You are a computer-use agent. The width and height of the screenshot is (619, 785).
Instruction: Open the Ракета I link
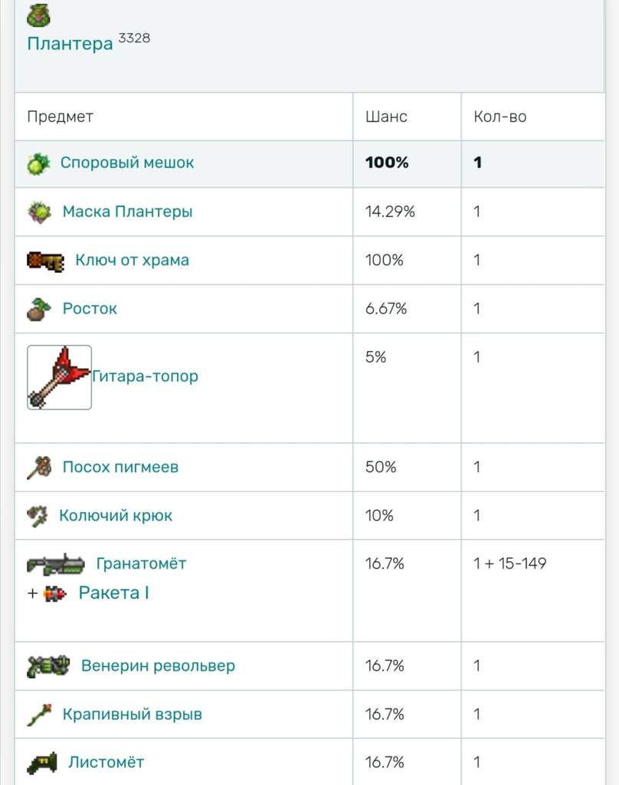113,593
